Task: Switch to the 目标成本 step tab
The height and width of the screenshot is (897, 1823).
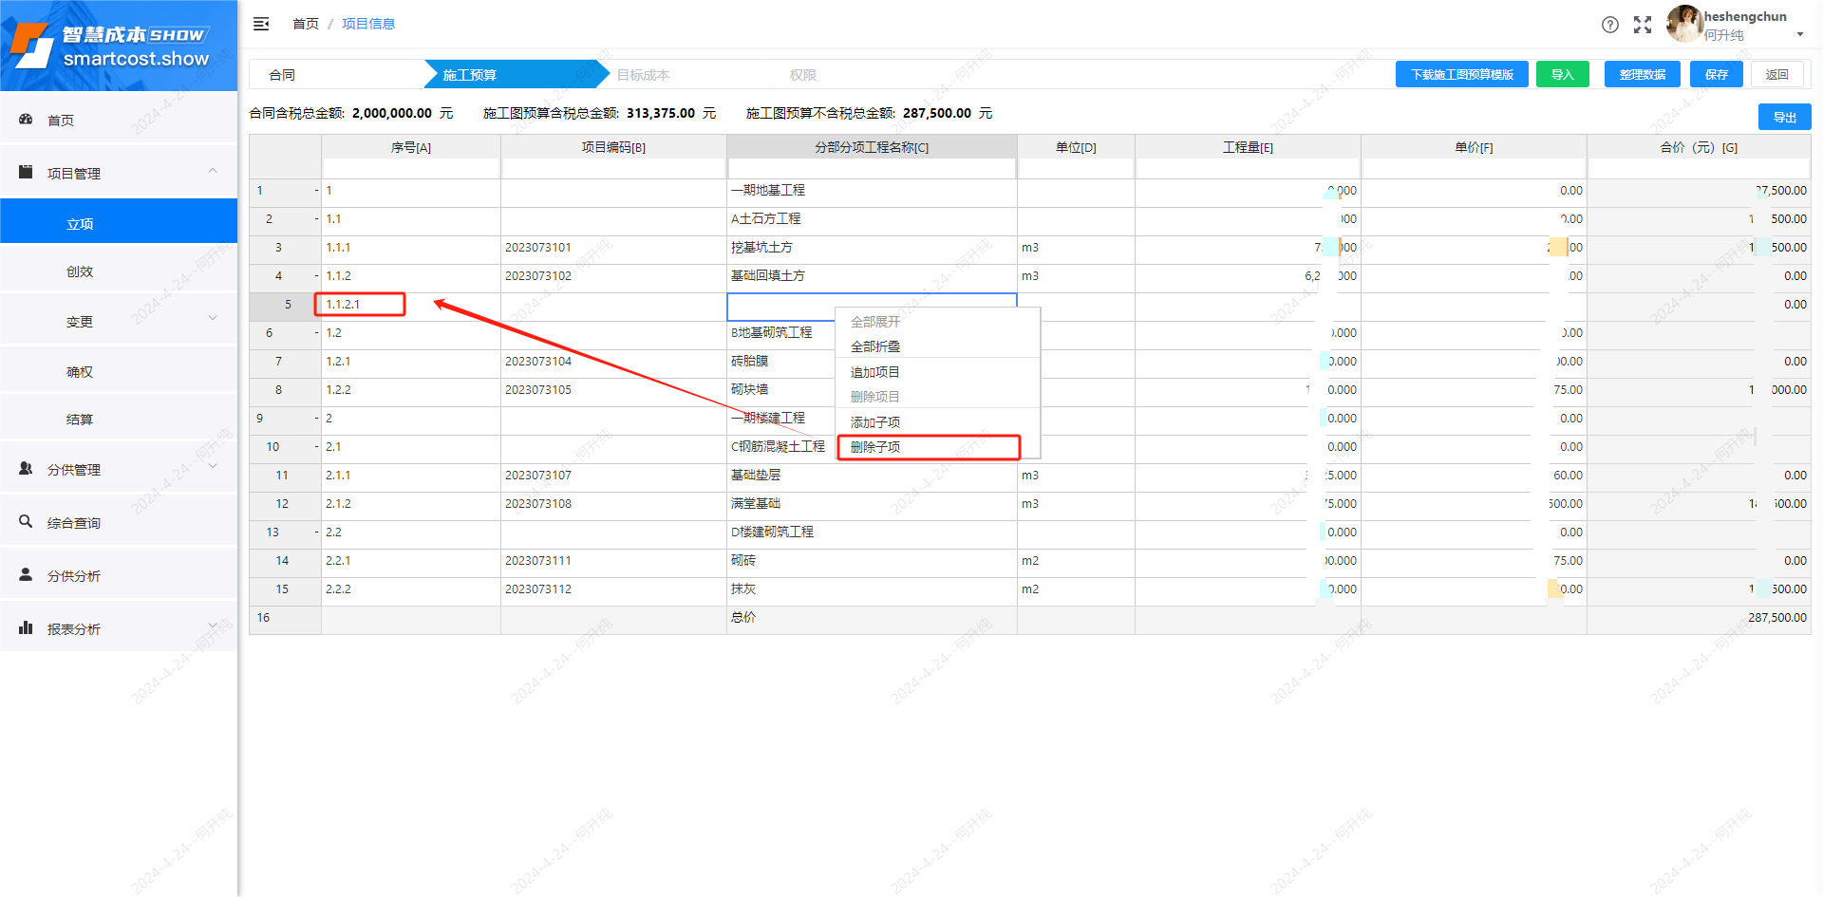Action: pyautogui.click(x=643, y=75)
